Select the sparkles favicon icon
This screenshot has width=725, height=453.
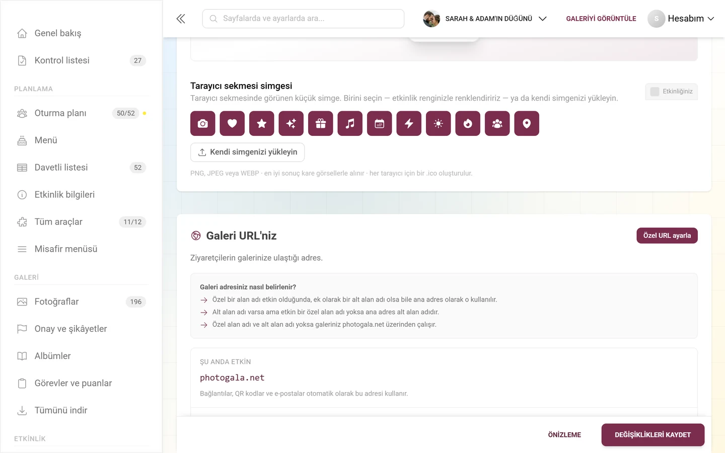point(291,123)
